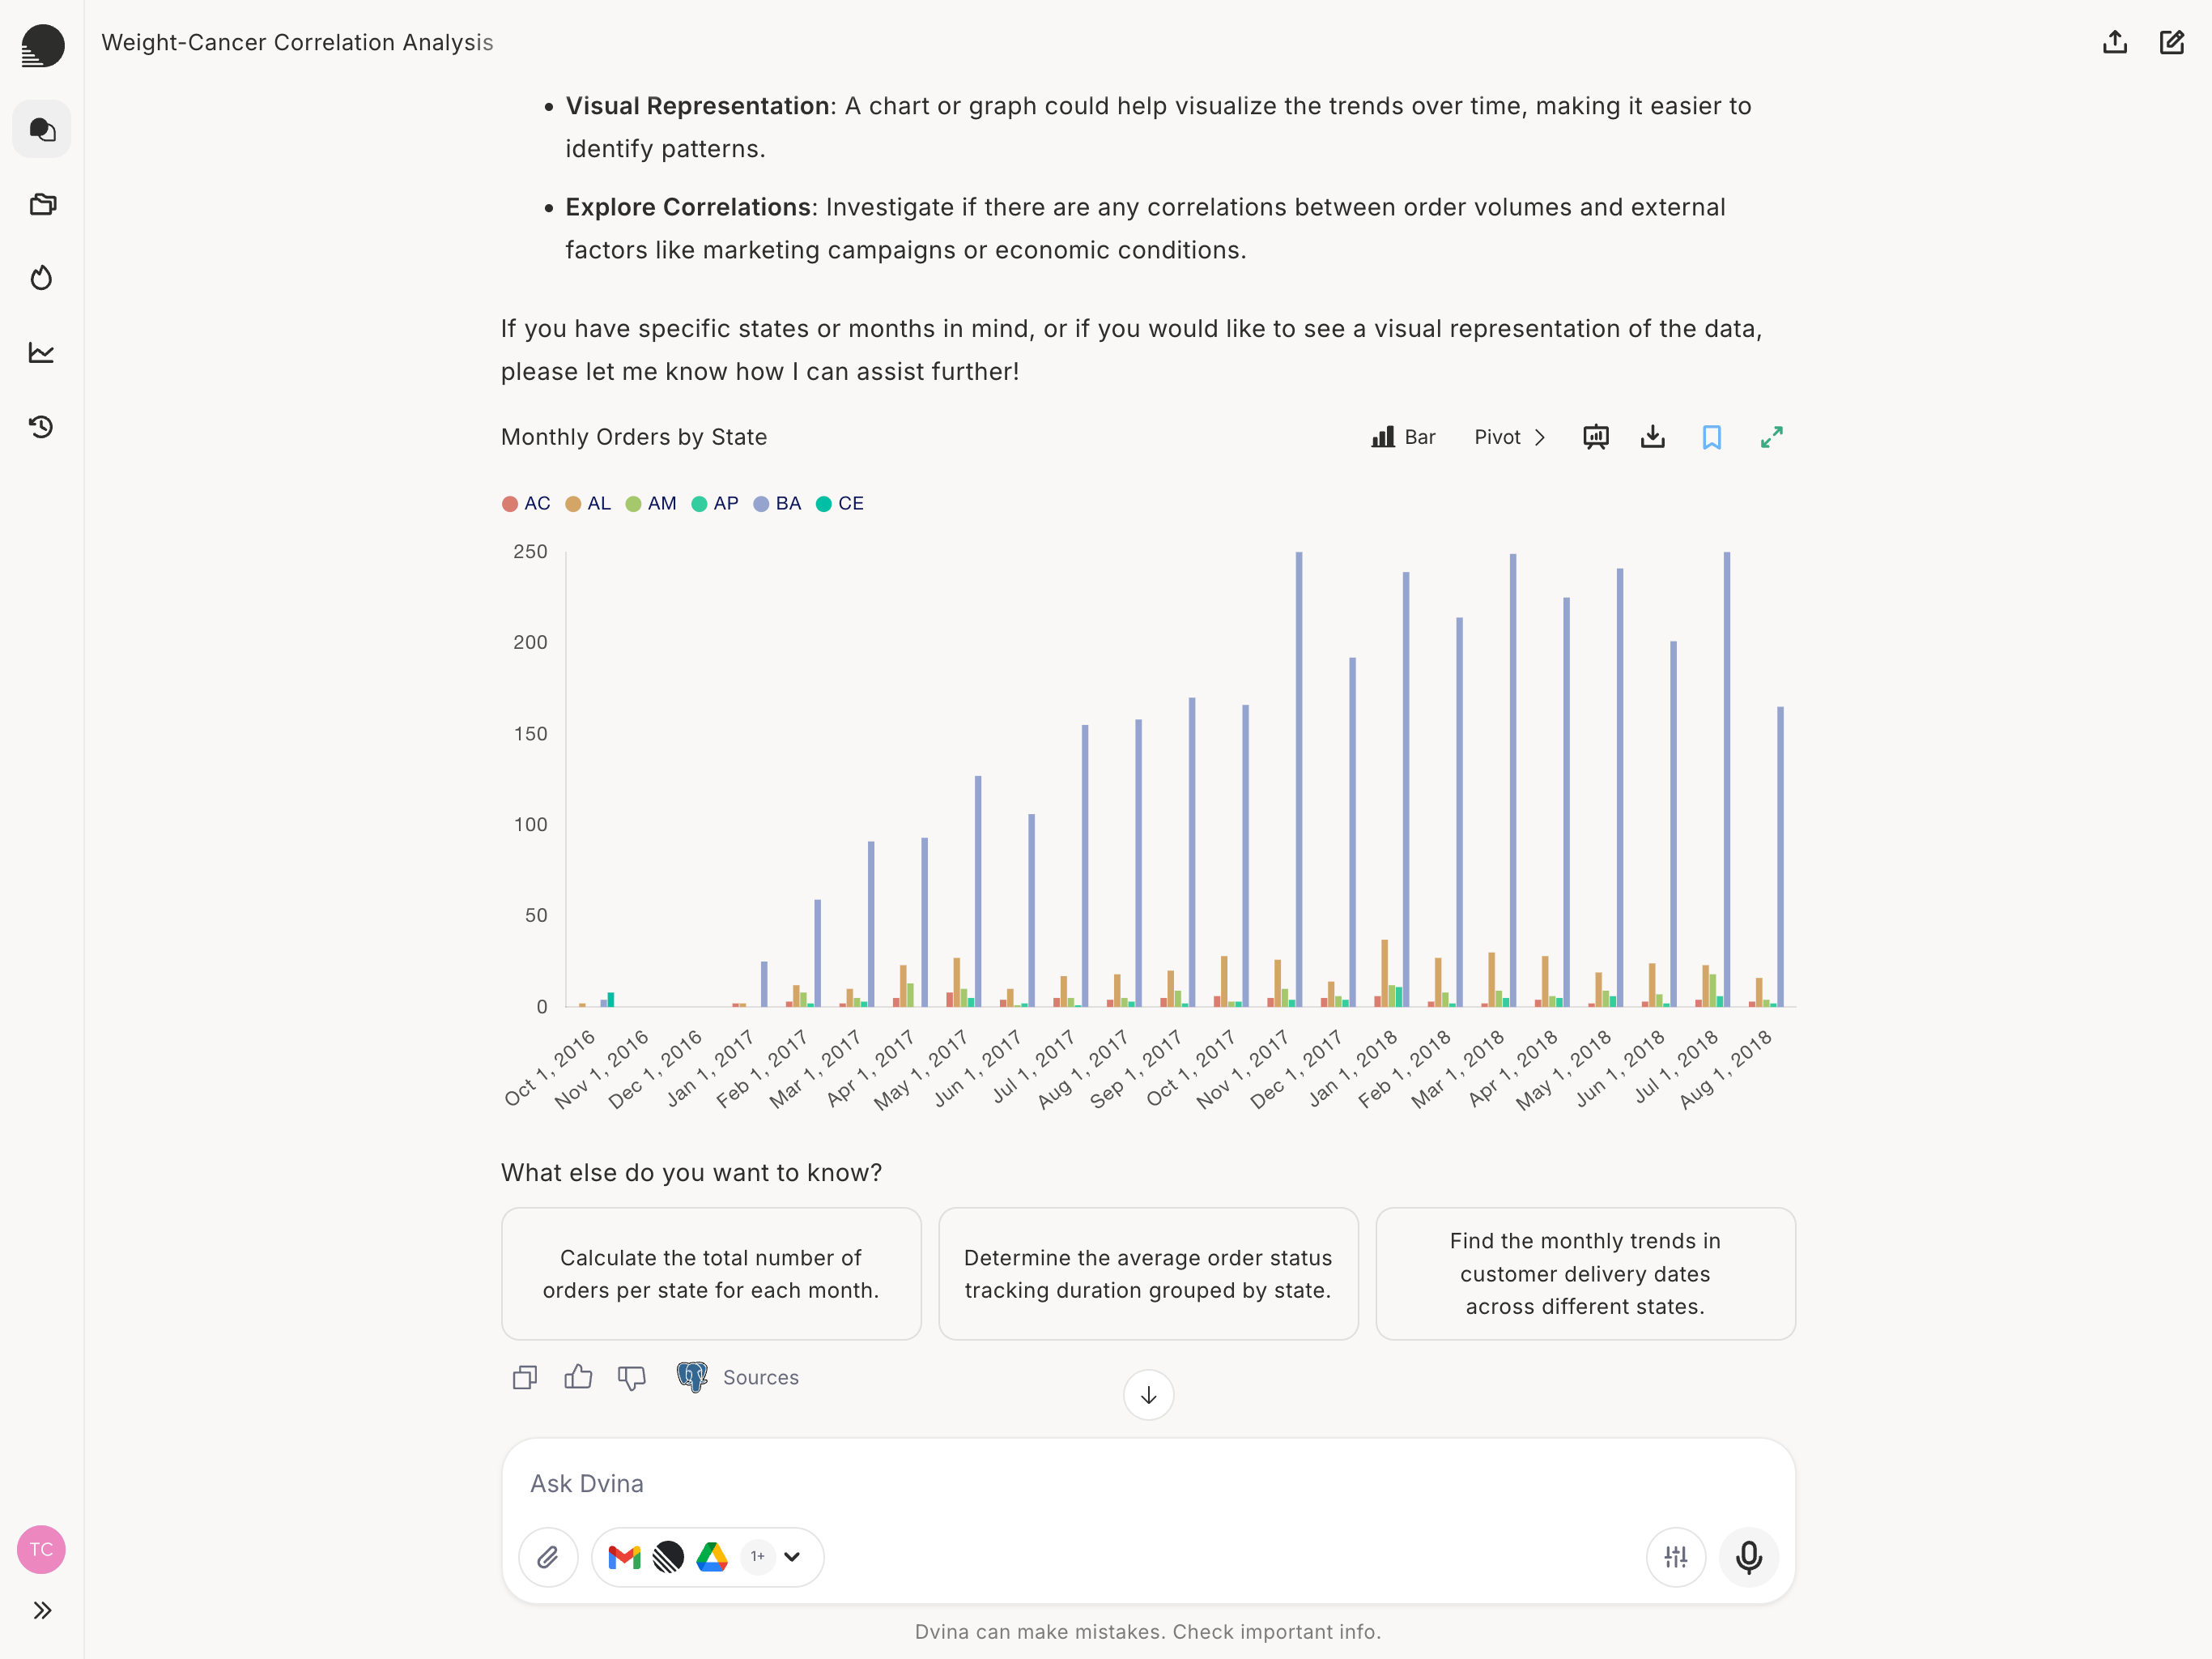This screenshot has height=1659, width=2212.
Task: Click the Sources link below chart
Action: point(760,1378)
